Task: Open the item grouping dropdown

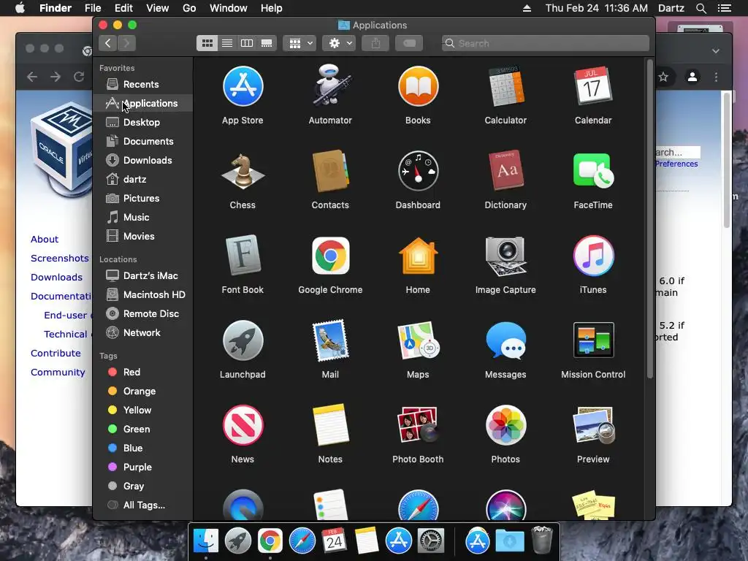Action: click(x=299, y=43)
